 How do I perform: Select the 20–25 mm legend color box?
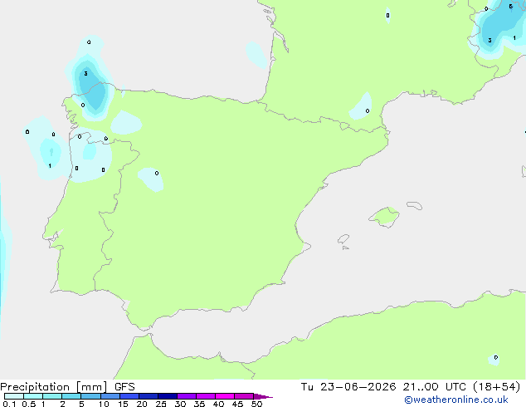pos(149,396)
